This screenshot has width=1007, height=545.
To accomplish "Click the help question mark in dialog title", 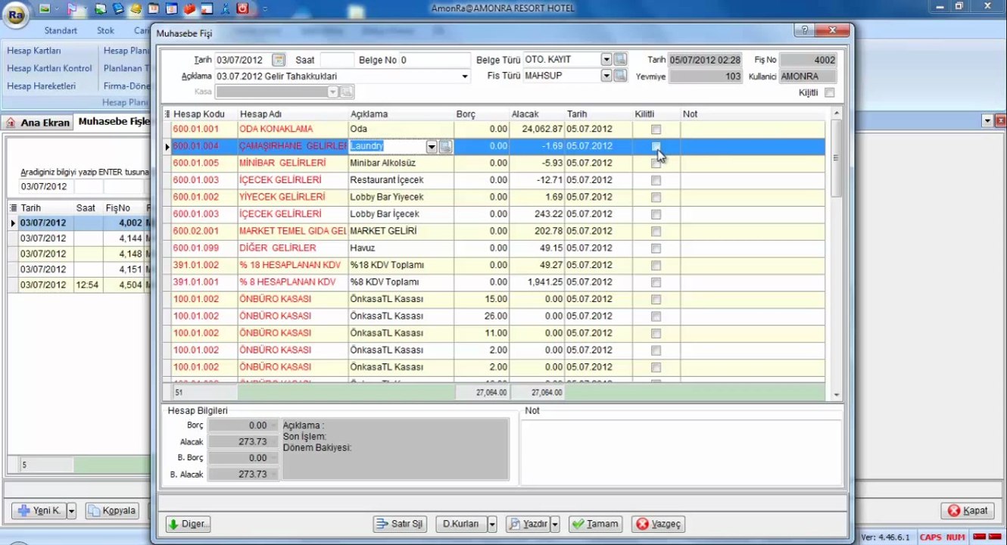I will (x=804, y=30).
